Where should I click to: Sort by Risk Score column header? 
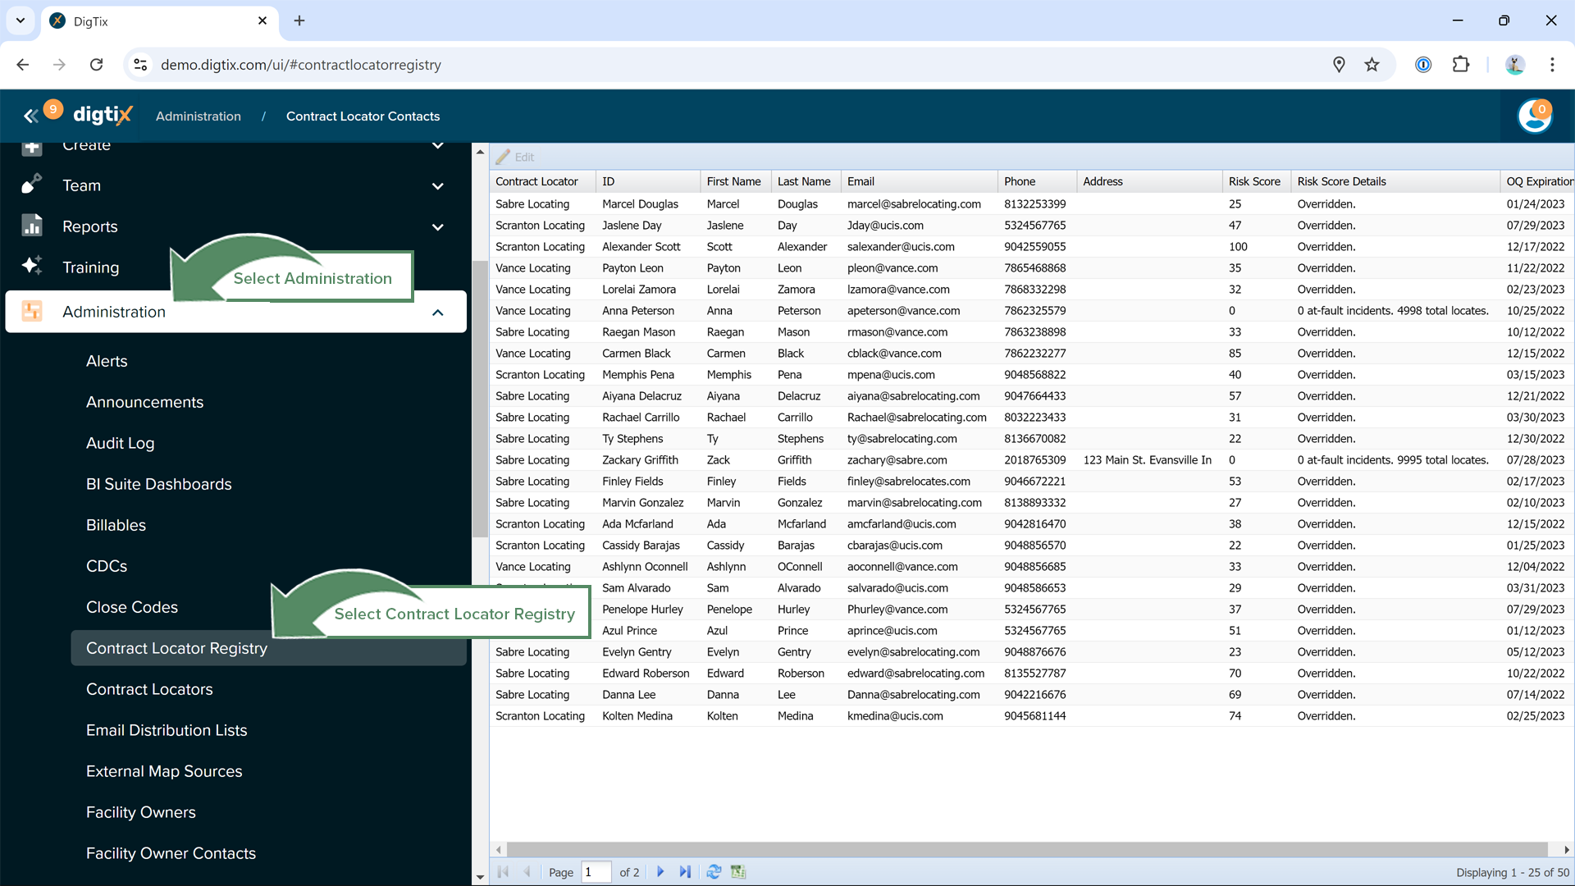[1253, 181]
